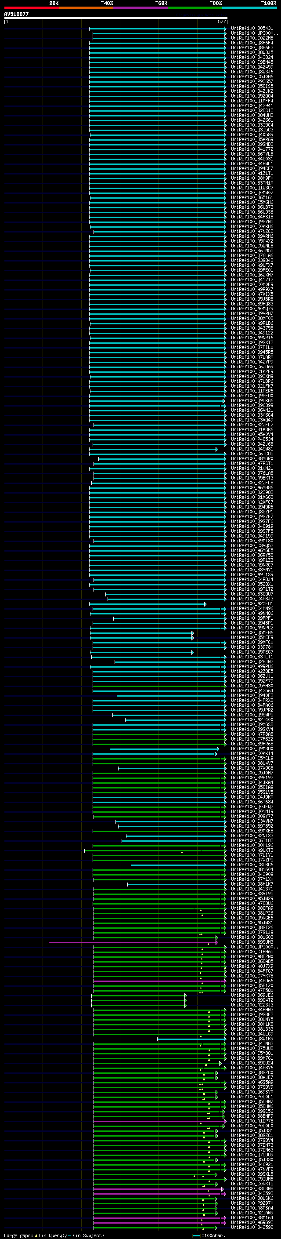The height and width of the screenshot is (1239, 281).
Task: Click the white AV518877 query sequence bar
Action: click(x=115, y=18)
